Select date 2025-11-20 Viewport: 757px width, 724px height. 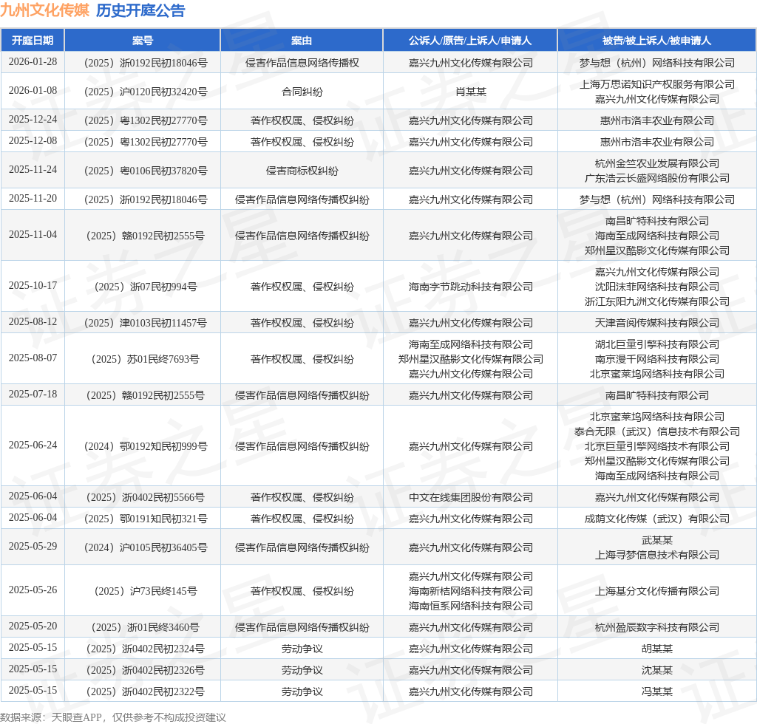click(x=33, y=198)
